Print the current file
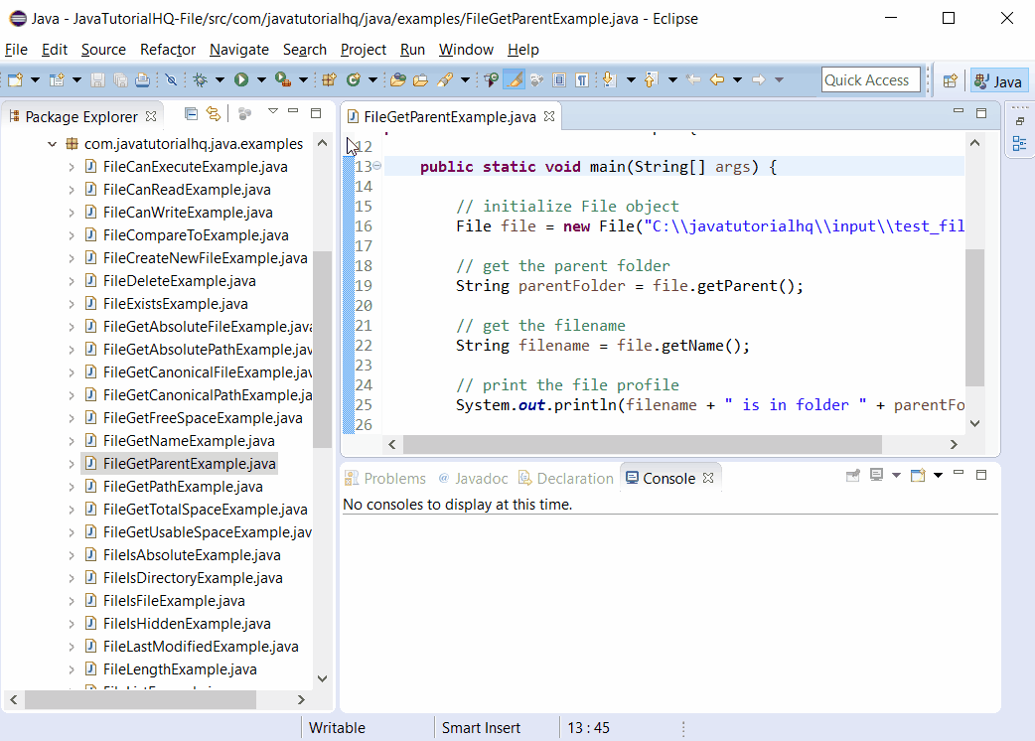 (x=142, y=79)
